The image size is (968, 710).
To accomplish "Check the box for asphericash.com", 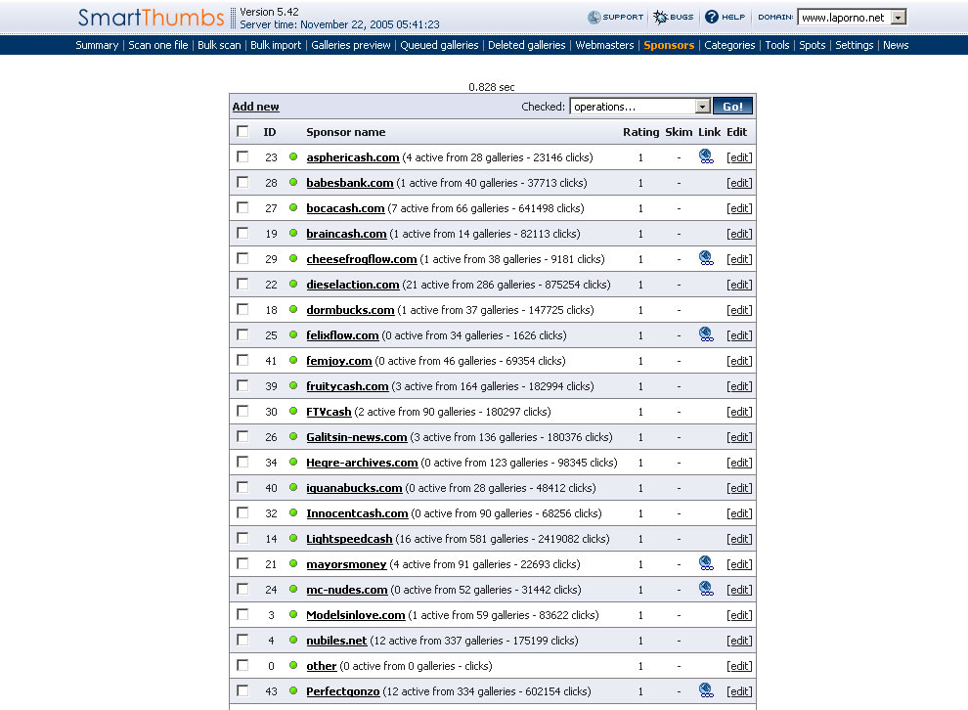I will pyautogui.click(x=242, y=156).
